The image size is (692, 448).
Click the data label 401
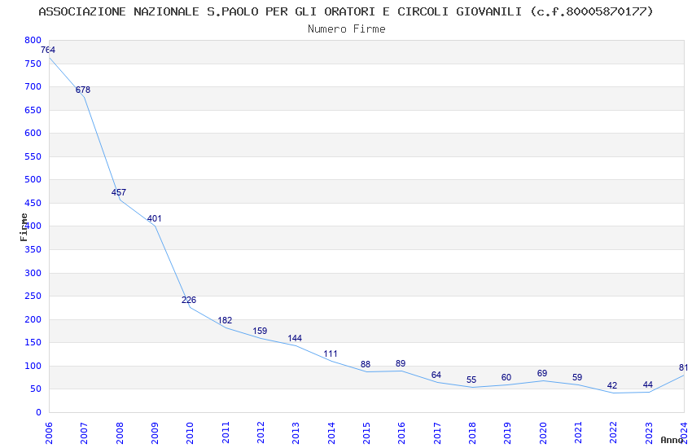tap(155, 218)
